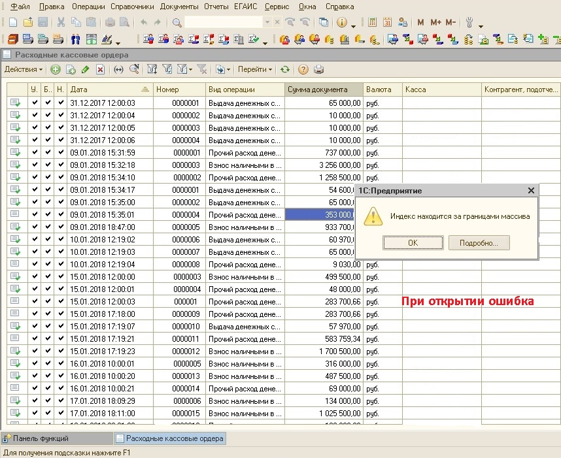Open the search field dropdown arrow
The width and height of the screenshot is (561, 458).
tap(267, 22)
